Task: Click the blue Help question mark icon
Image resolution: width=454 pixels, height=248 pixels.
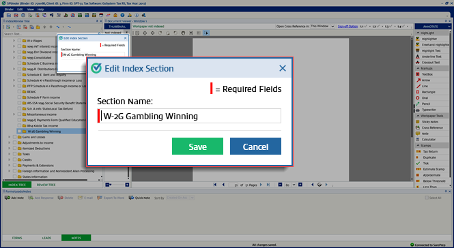Action: (x=122, y=15)
